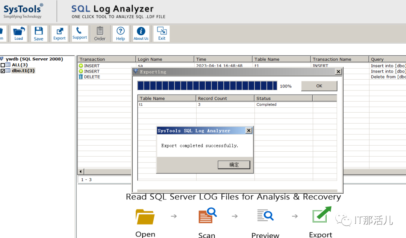Click the Exit toolbar icon
Image resolution: width=406 pixels, height=238 pixels.
coord(162,34)
